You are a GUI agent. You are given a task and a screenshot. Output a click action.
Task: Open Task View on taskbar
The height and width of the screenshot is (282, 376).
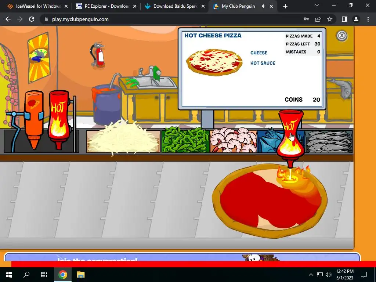pos(44,275)
